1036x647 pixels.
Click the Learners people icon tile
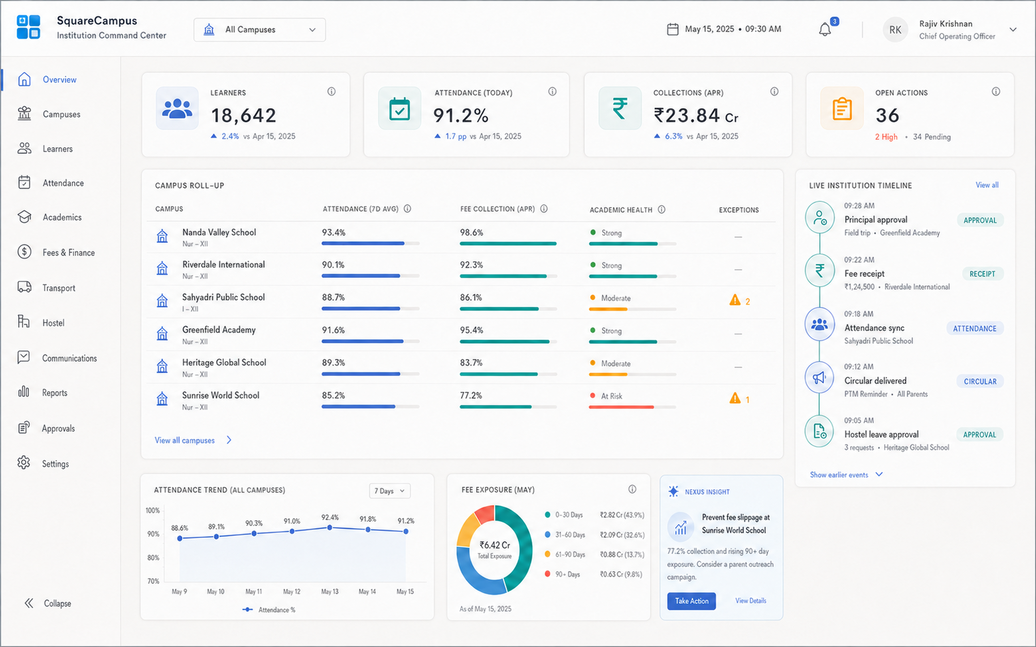[x=177, y=108]
